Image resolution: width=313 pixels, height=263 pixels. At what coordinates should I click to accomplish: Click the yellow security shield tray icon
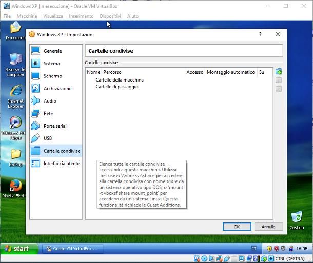click(x=269, y=249)
